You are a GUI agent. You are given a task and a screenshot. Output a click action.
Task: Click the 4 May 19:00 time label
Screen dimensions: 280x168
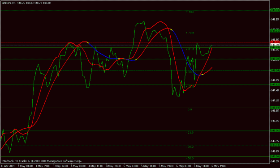[x=113, y=166]
